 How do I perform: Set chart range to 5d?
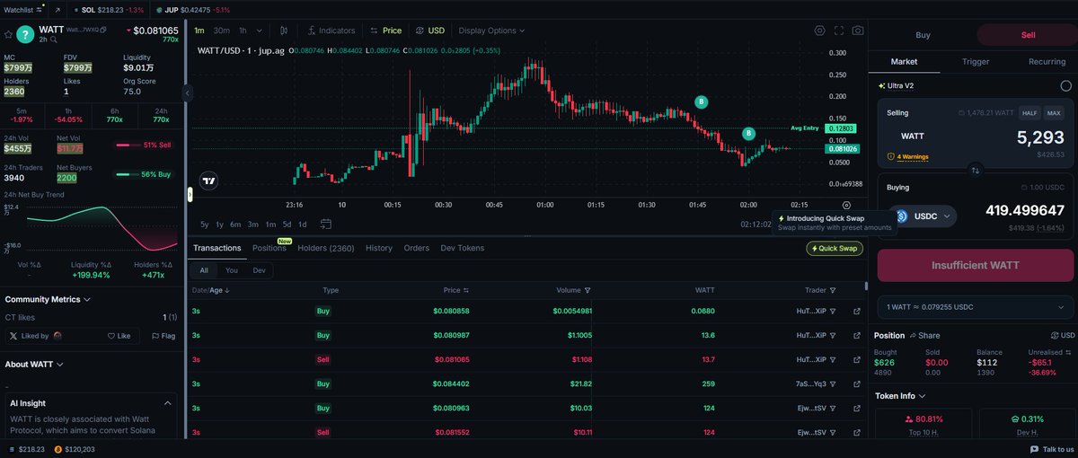287,224
